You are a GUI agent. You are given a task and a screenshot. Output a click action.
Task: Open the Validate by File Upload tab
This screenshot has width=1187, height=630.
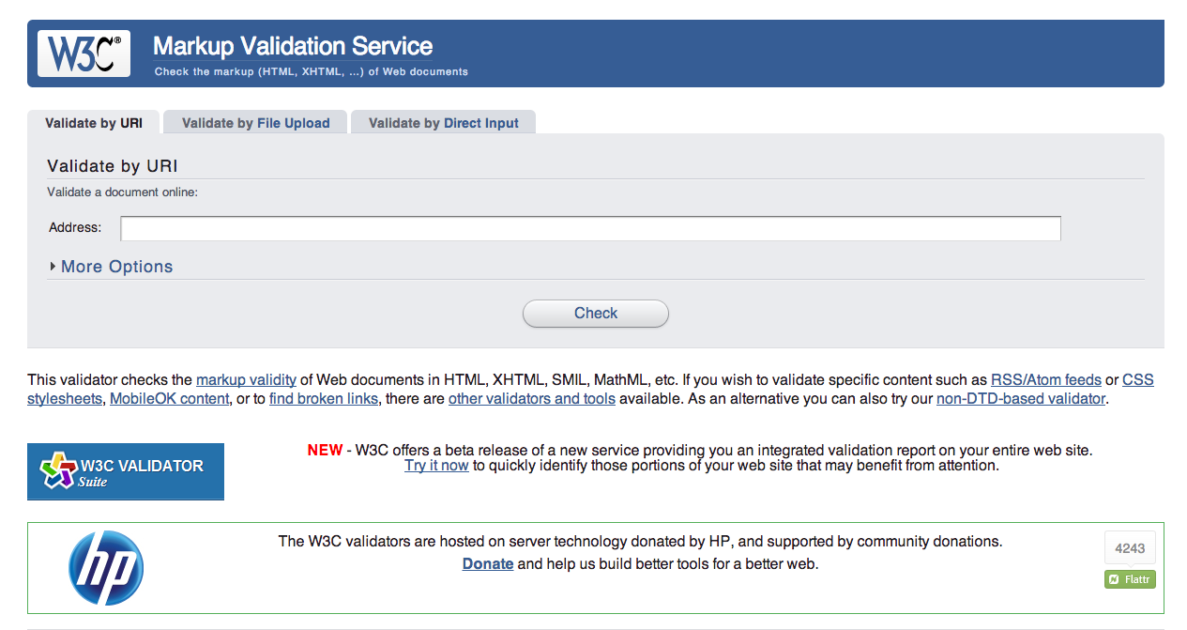point(255,123)
